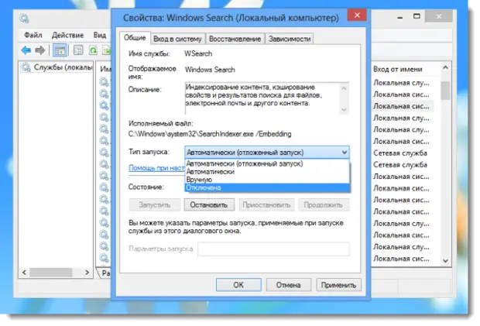Click the Back arrow in Services toolbar
Viewport: 480px width, 326px height.
click(x=26, y=50)
